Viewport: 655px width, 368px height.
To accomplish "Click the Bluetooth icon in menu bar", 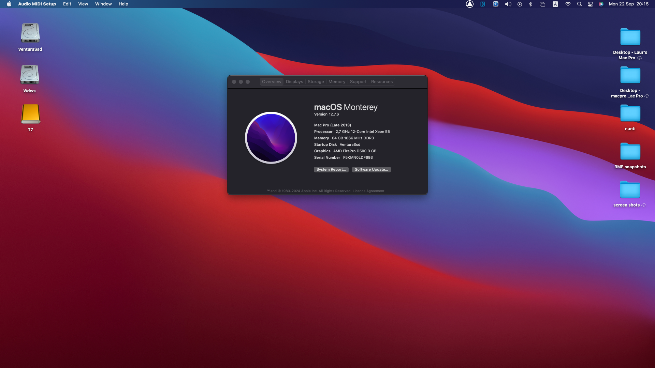I will (530, 4).
